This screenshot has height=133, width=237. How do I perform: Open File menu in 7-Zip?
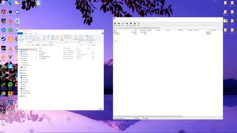coord(114,21)
